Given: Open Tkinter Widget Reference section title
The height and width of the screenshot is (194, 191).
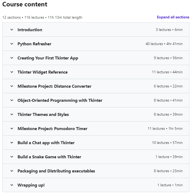Looking at the screenshot, I should [x=42, y=72].
